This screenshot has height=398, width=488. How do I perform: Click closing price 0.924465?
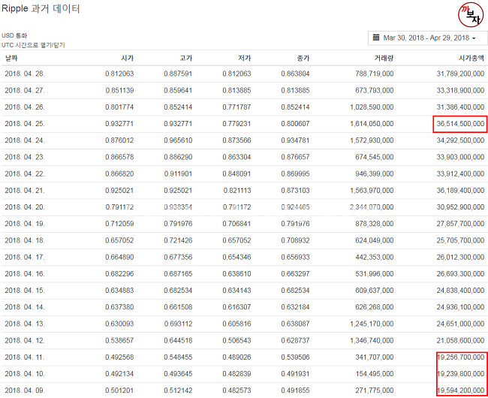point(295,207)
